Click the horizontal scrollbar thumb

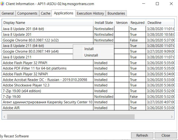coord(71,117)
